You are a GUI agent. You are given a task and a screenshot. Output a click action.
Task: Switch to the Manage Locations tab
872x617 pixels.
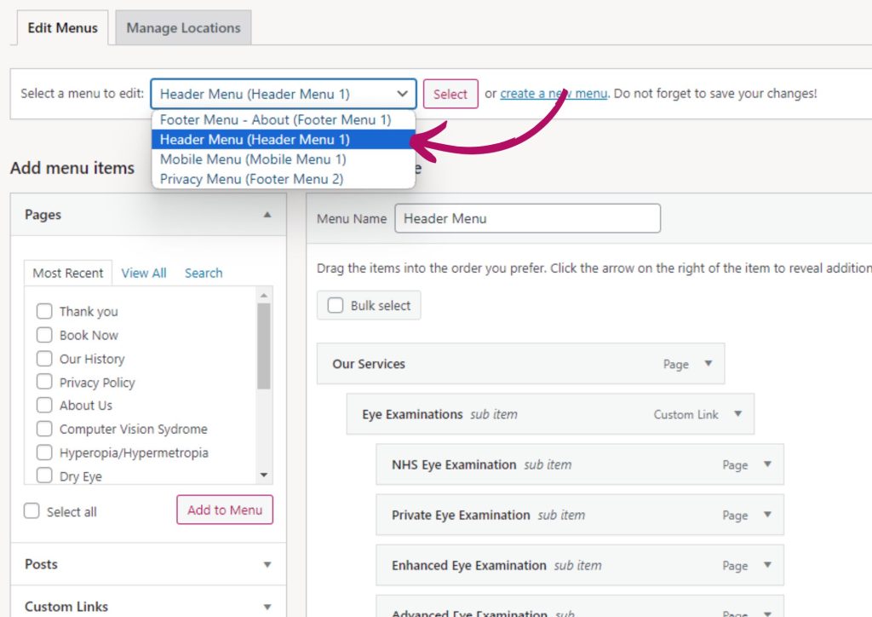click(x=183, y=28)
